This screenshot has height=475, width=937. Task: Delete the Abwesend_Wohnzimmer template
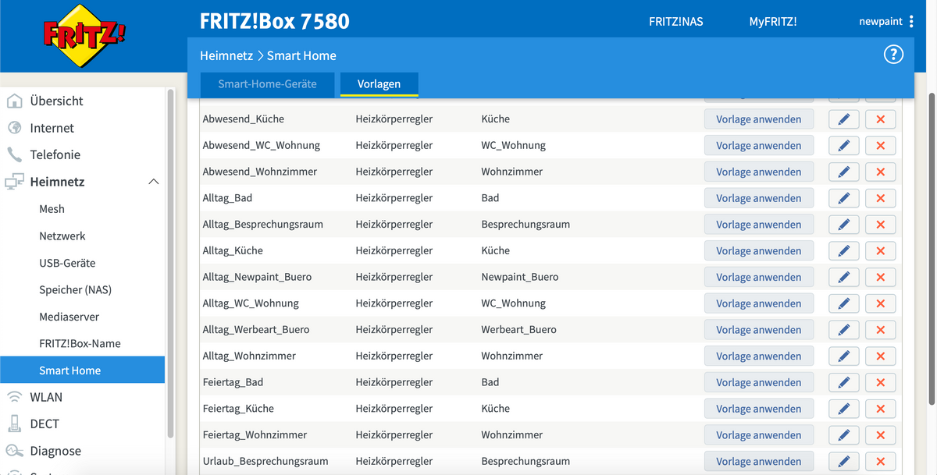point(880,172)
